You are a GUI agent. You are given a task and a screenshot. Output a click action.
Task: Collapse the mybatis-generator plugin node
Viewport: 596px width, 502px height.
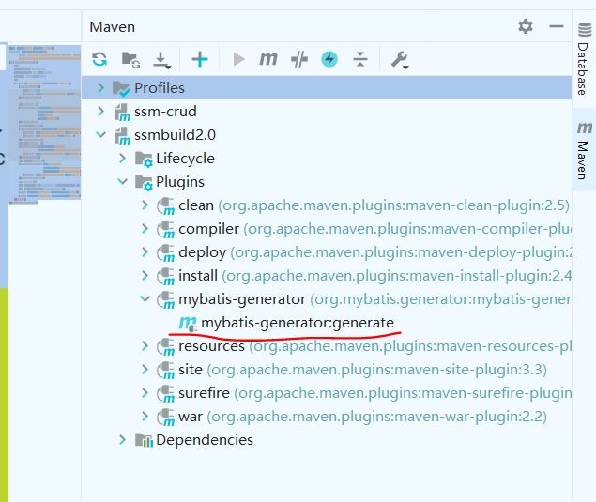[145, 299]
